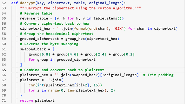Click the opening bracket on line 61
185x104 pixels.
click(53, 49)
